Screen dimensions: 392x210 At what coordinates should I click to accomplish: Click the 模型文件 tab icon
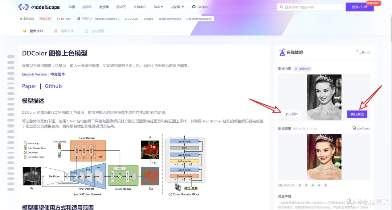(56, 31)
